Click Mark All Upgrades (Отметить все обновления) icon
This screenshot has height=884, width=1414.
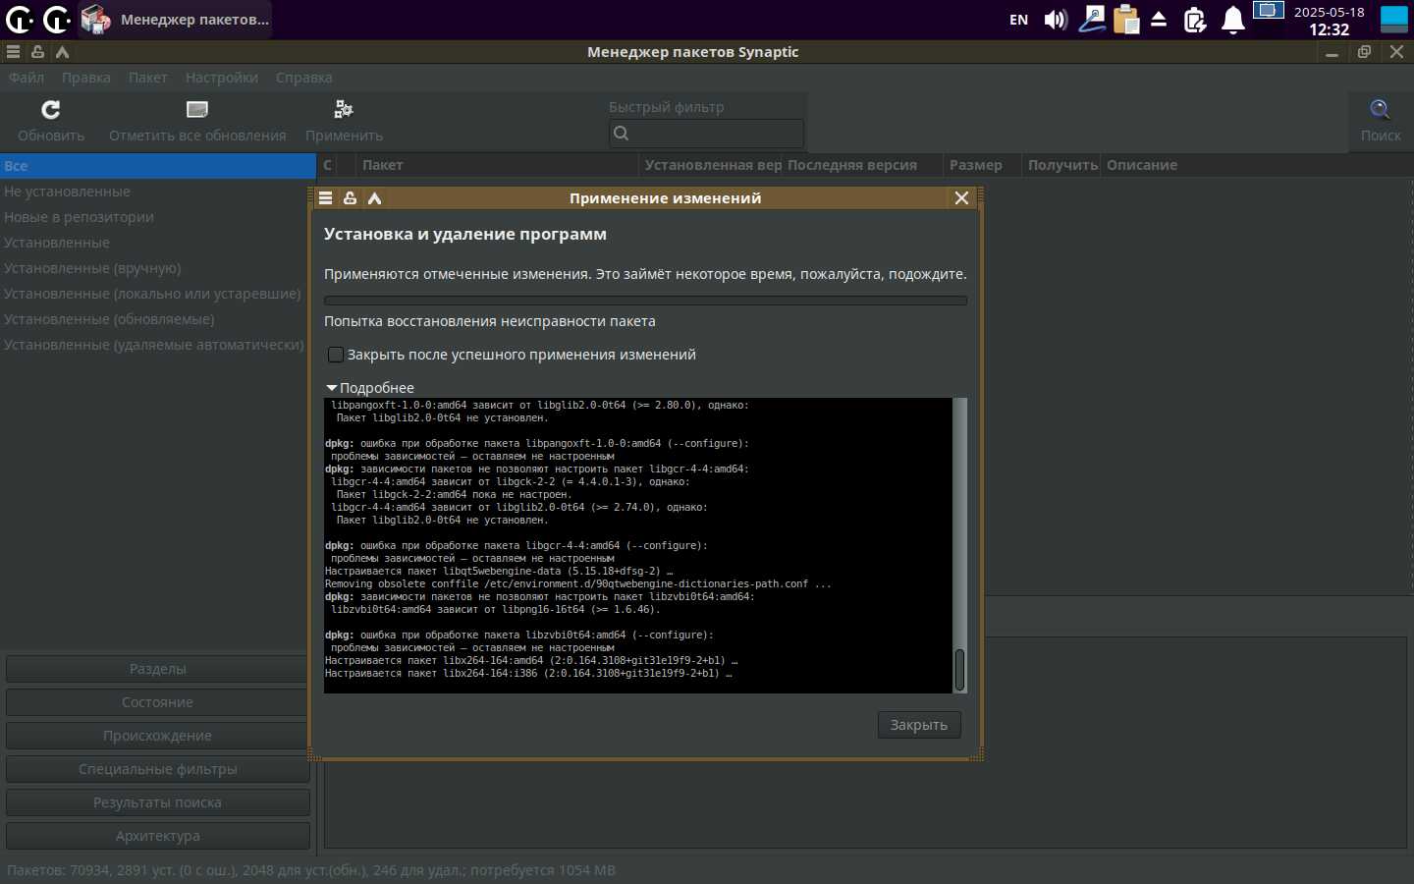(197, 110)
